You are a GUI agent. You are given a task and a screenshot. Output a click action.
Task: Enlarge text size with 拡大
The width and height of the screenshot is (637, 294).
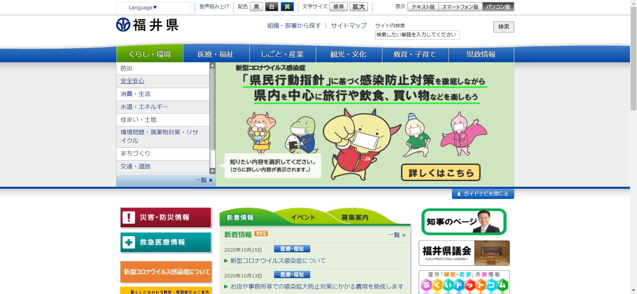tap(358, 7)
